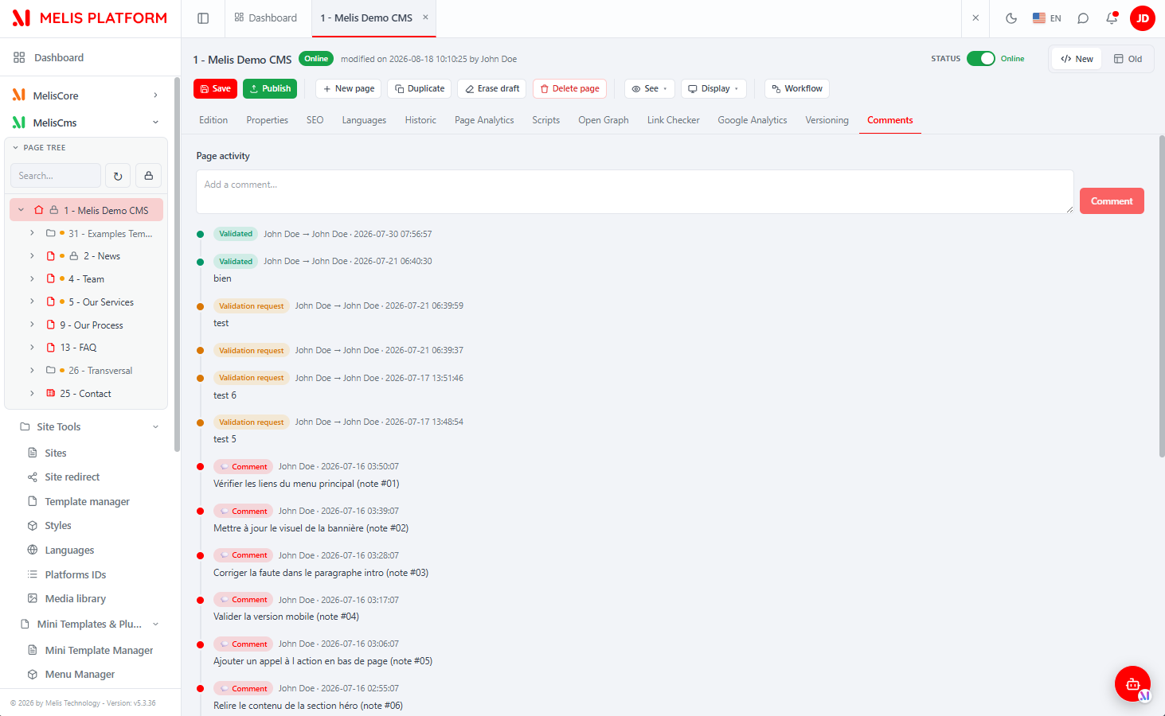This screenshot has width=1165, height=716.
Task: Collapse Mini Templates & Plu... section
Action: [x=155, y=625]
